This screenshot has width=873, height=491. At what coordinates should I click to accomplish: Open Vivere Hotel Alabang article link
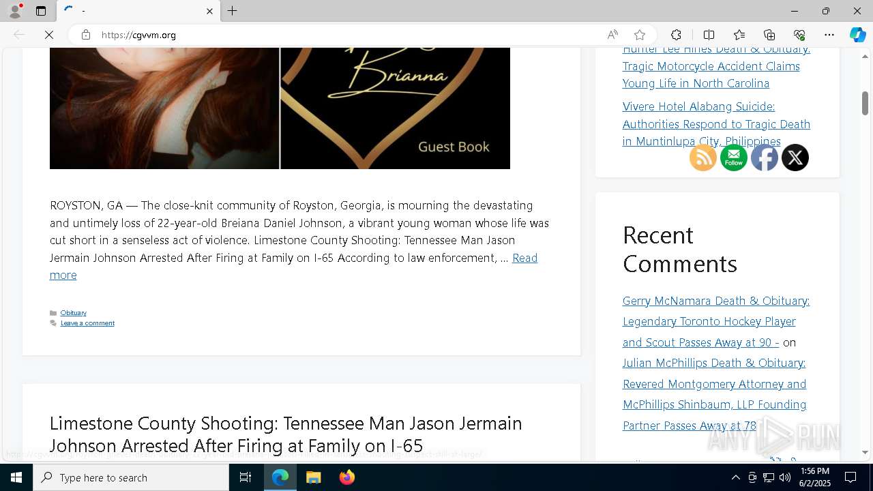(x=716, y=124)
